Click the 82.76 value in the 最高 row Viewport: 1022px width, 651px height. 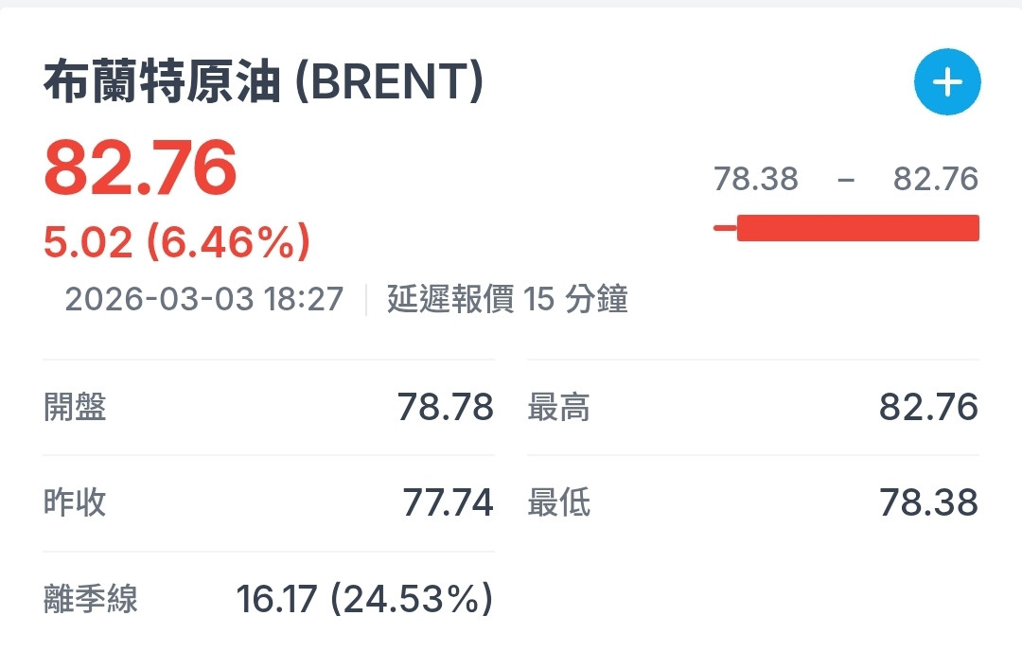click(x=928, y=407)
